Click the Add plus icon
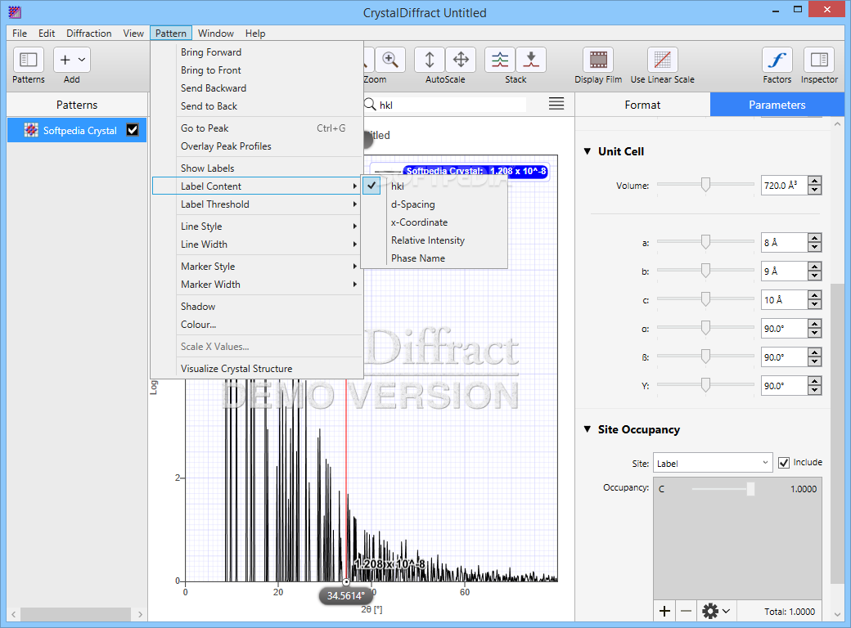This screenshot has width=851, height=628. [x=65, y=60]
